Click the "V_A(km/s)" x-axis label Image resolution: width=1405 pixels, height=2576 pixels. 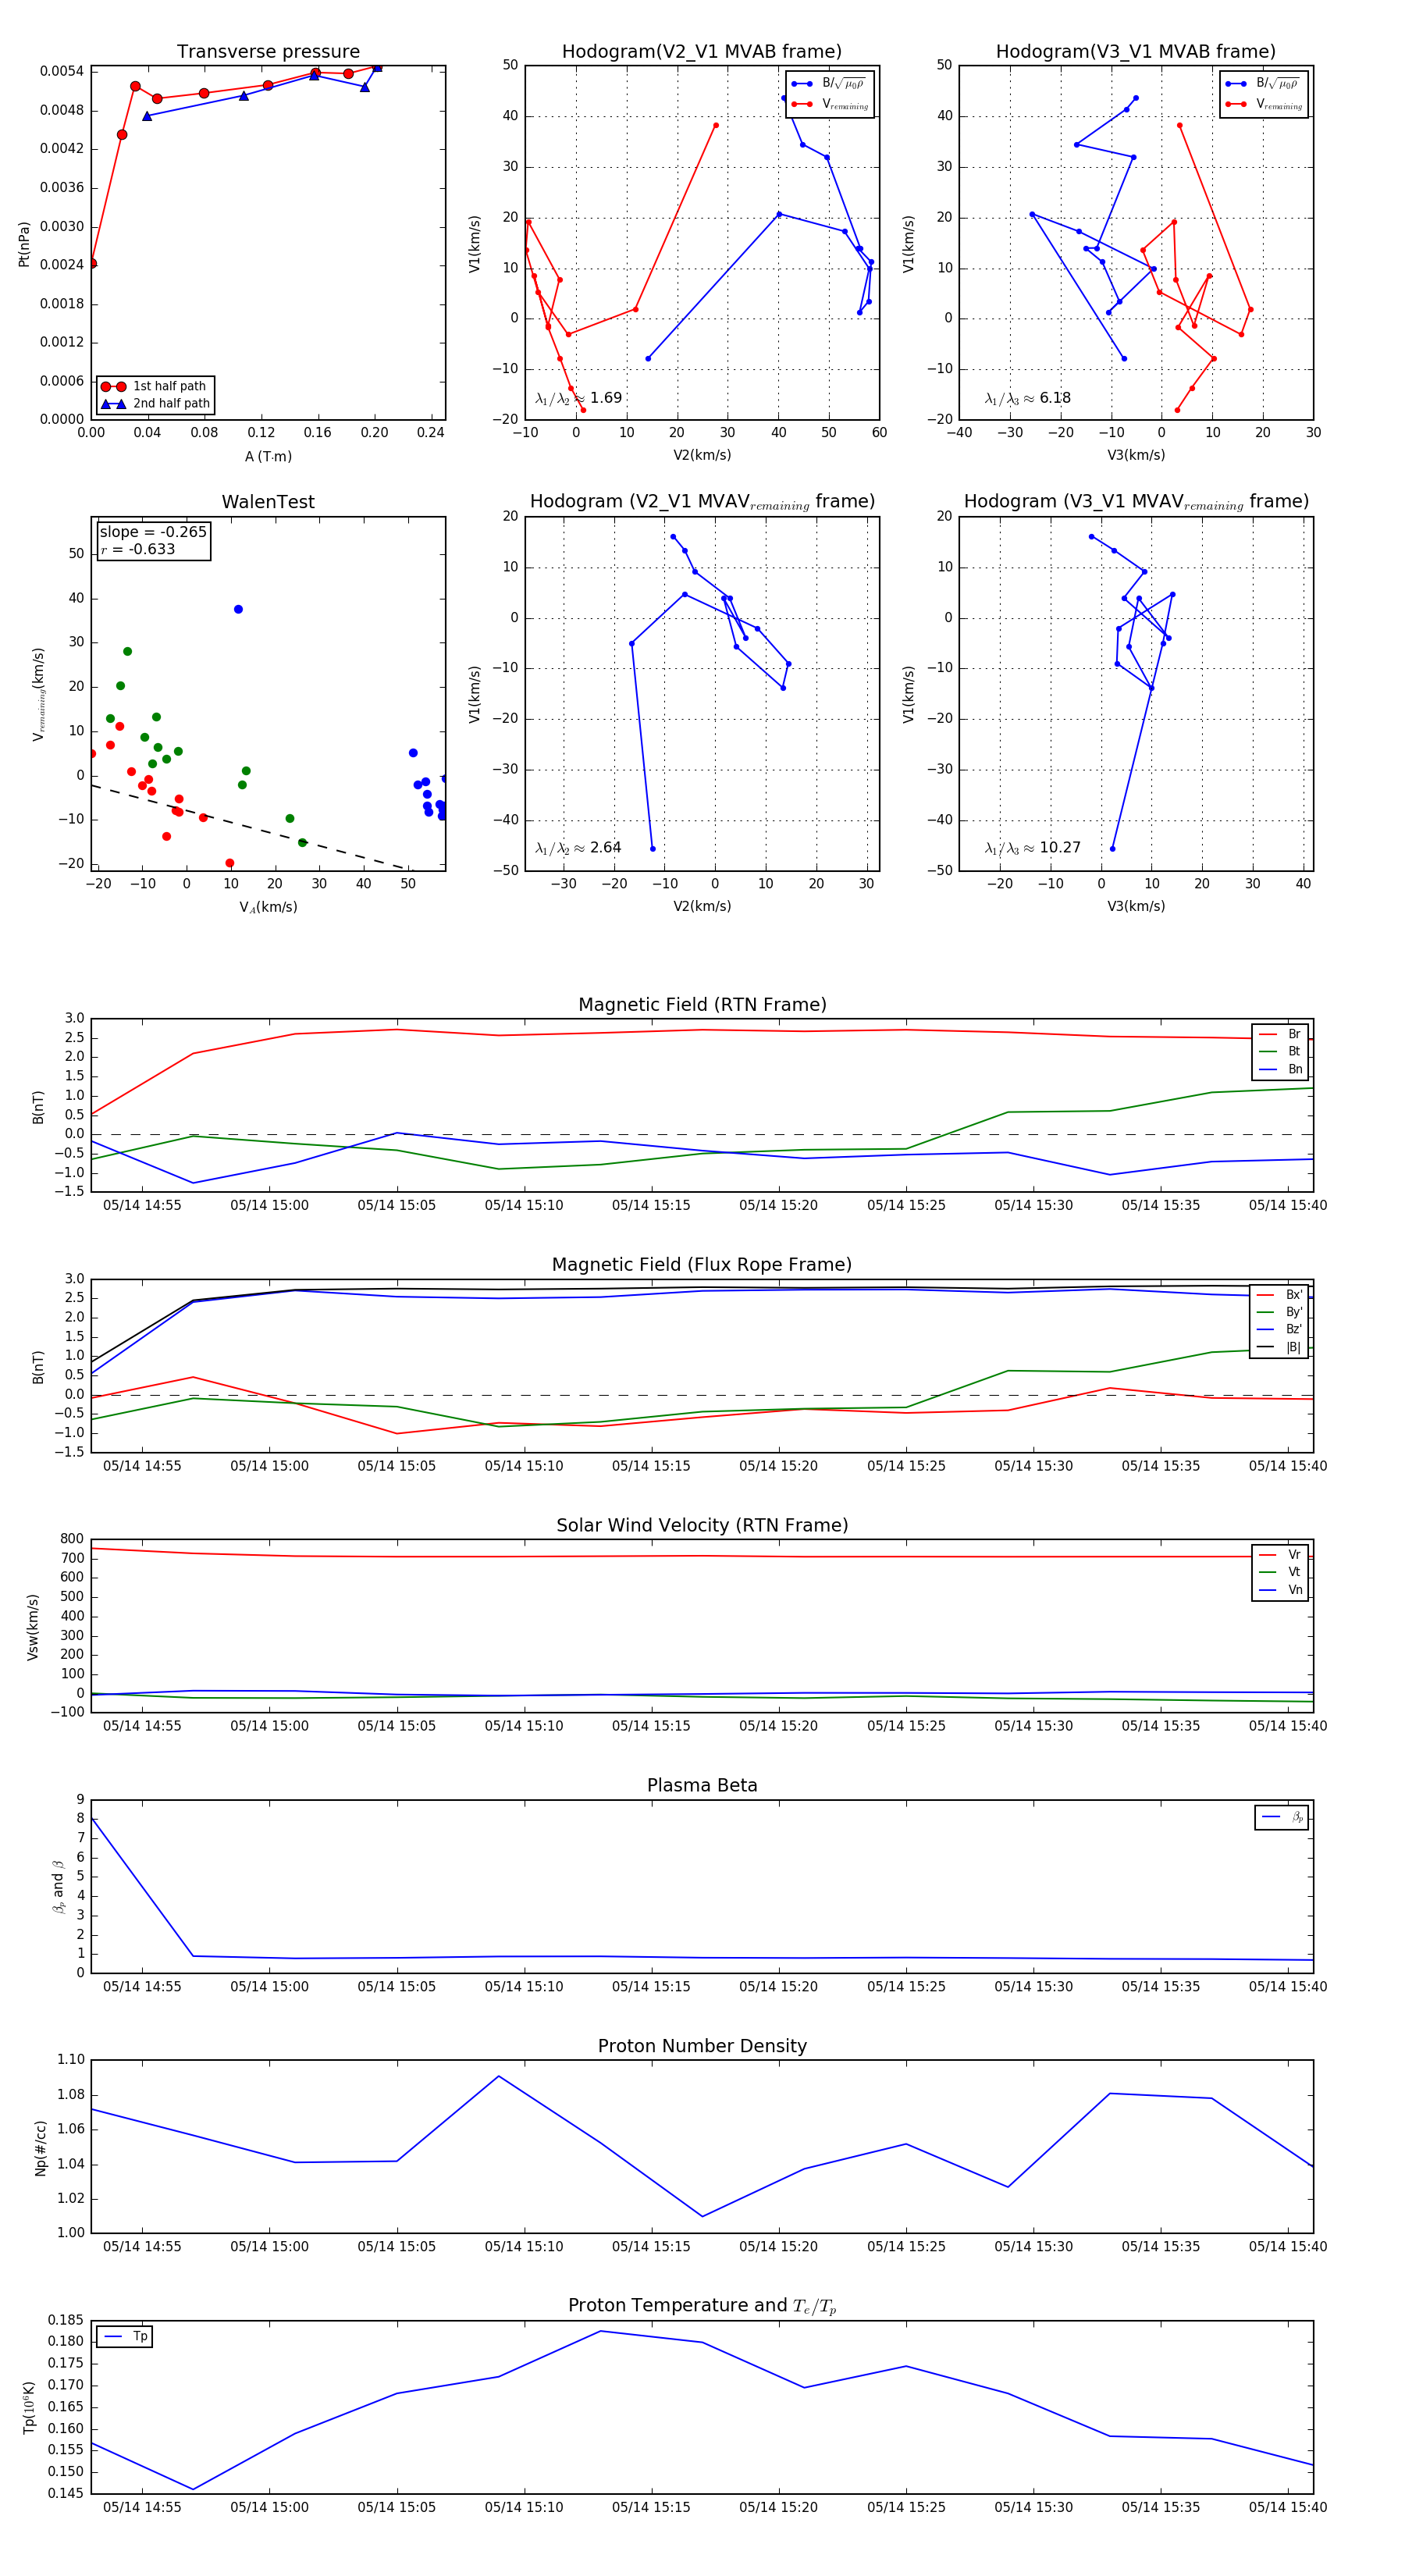coord(268,907)
